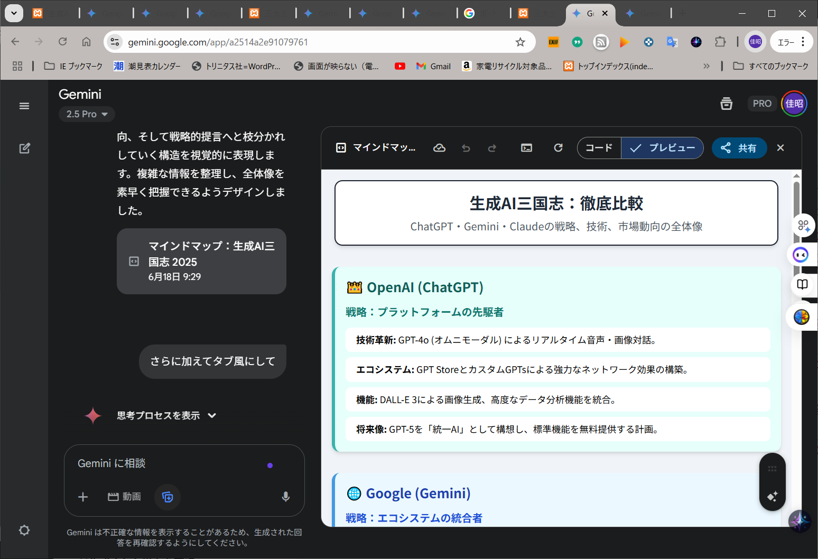Go back with browser back arrow
818x559 pixels.
(15, 42)
